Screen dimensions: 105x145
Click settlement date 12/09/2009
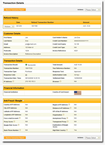pos(78,78)
